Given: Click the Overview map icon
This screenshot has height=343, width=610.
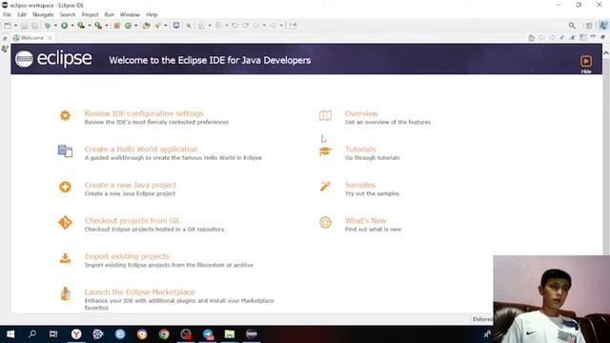Looking at the screenshot, I should click(x=325, y=115).
